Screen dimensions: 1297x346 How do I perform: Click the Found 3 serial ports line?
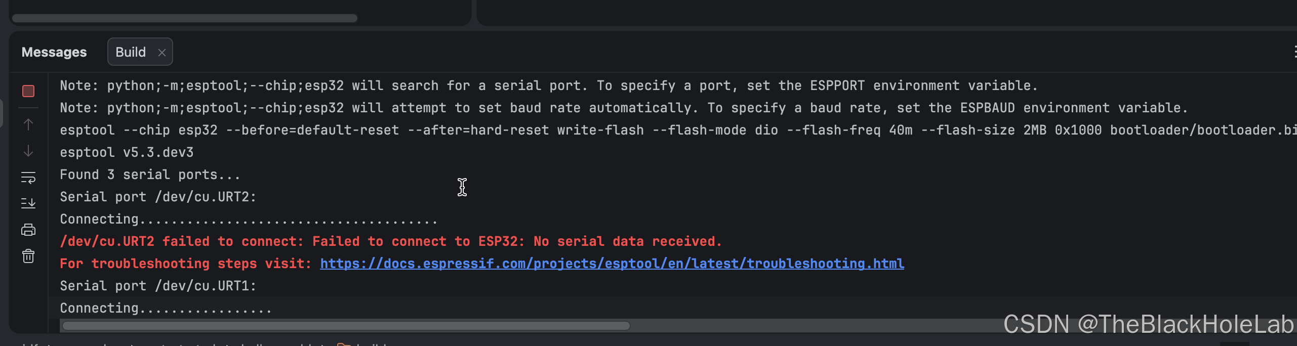pyautogui.click(x=150, y=175)
